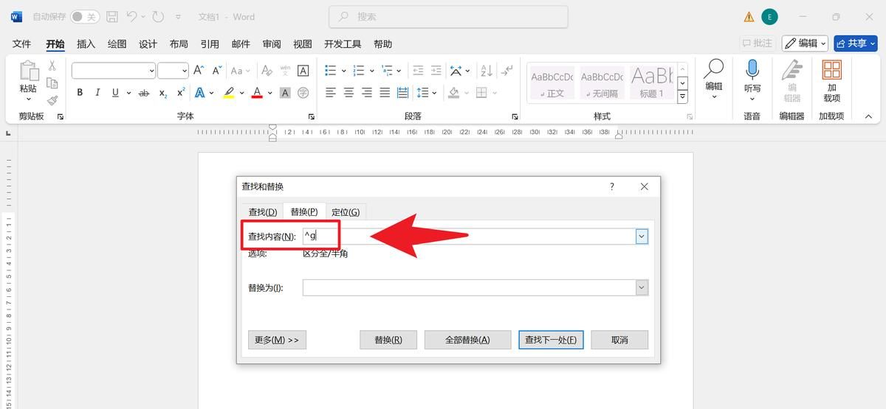
Task: Click the enclosed character circle icon
Action: (303, 93)
